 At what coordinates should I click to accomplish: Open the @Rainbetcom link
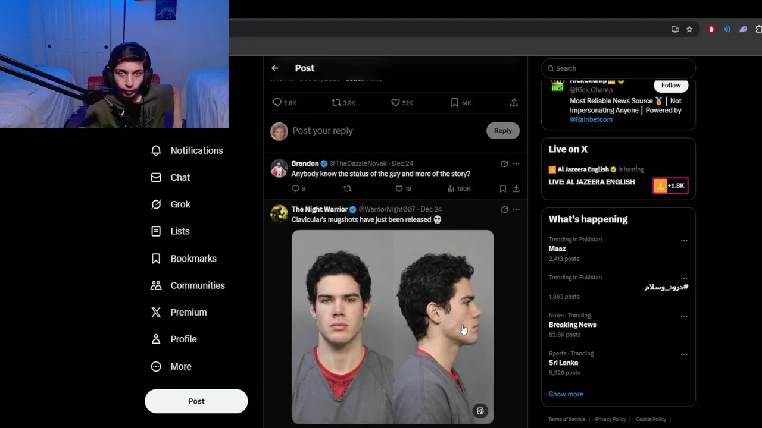tap(591, 119)
